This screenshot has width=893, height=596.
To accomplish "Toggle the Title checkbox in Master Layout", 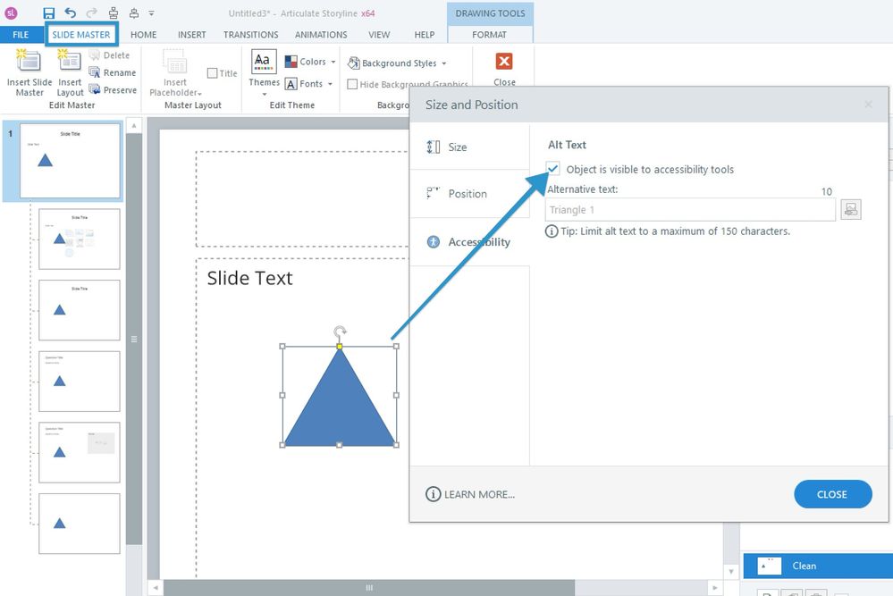I will (212, 73).
